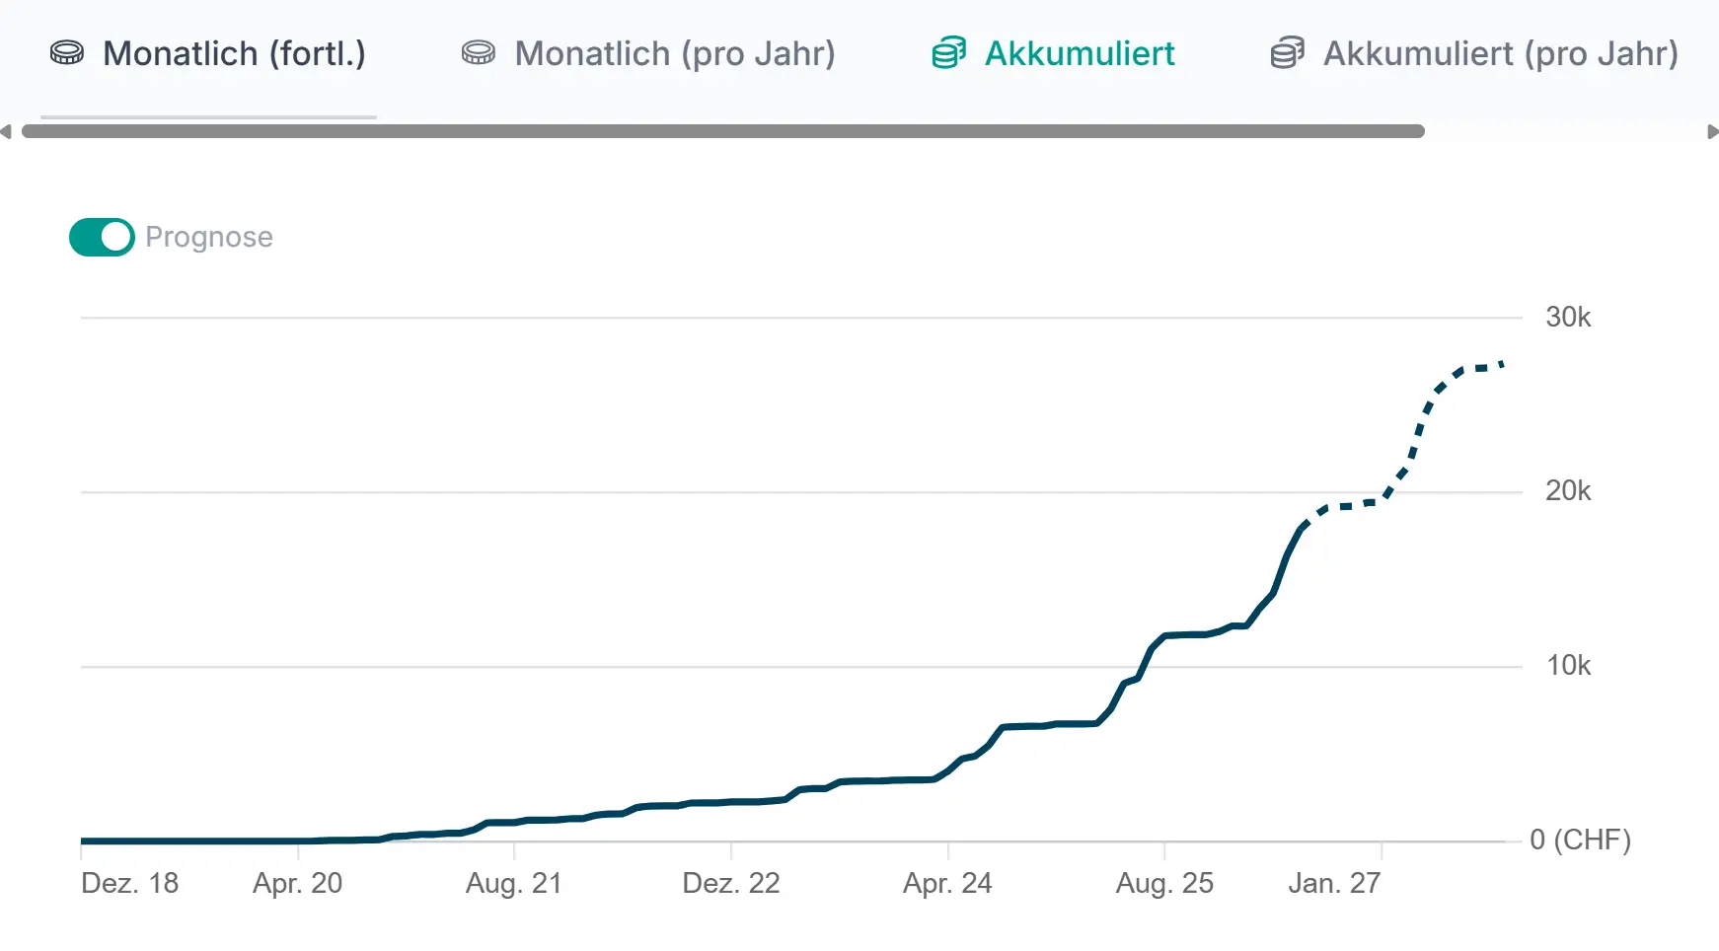Click the Apr. 24 axis label
This screenshot has height=951, width=1719.
pyautogui.click(x=947, y=883)
